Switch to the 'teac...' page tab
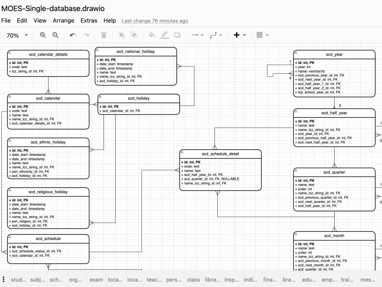382x287 pixels. (x=154, y=280)
